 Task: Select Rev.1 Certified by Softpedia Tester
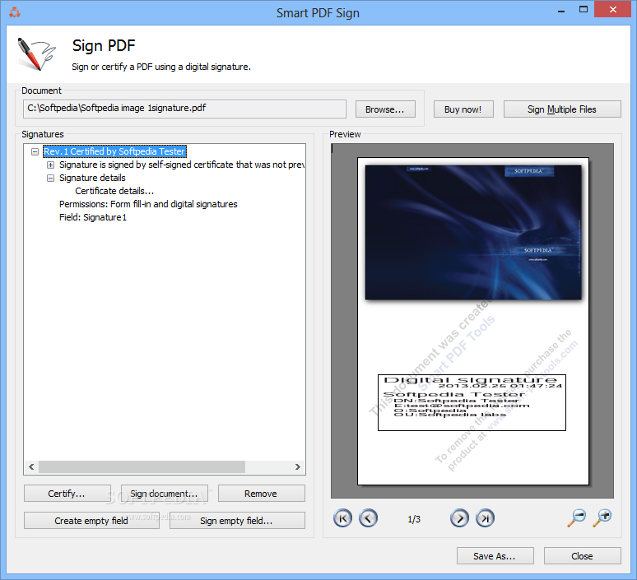click(x=114, y=151)
